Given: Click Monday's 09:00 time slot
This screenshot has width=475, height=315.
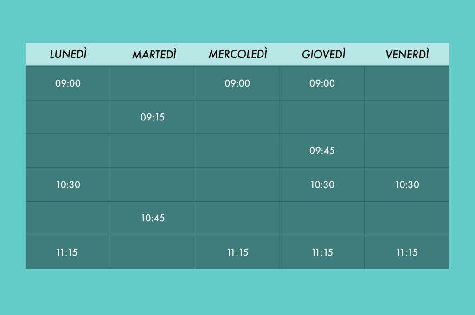Looking at the screenshot, I should click(x=68, y=83).
